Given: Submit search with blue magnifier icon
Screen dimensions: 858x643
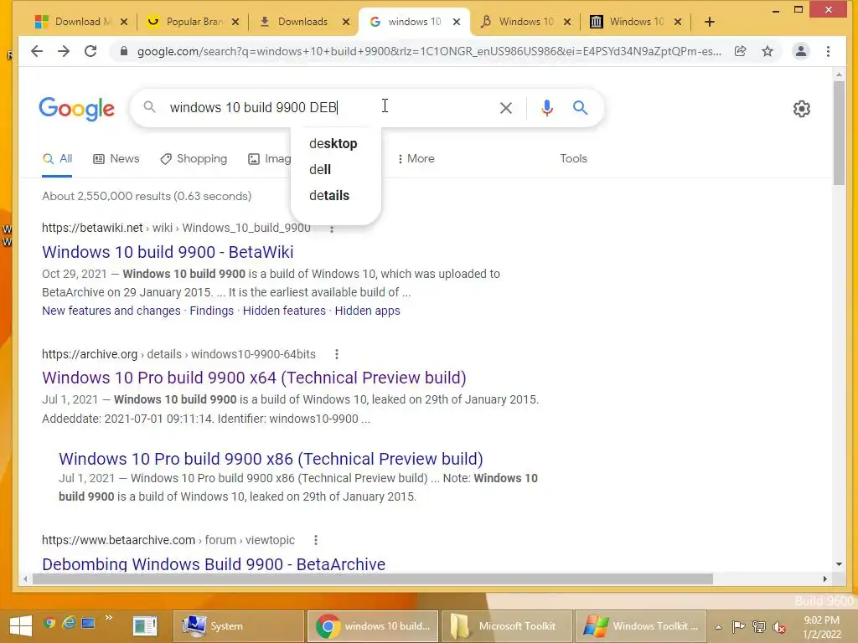Looking at the screenshot, I should point(580,108).
